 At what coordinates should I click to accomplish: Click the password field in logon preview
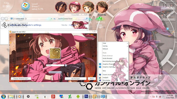[55, 65]
